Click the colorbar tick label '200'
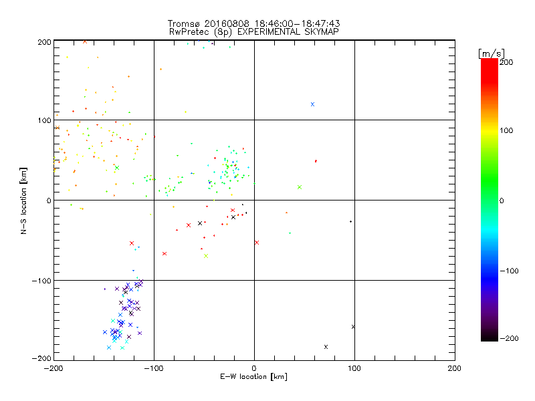 point(506,62)
